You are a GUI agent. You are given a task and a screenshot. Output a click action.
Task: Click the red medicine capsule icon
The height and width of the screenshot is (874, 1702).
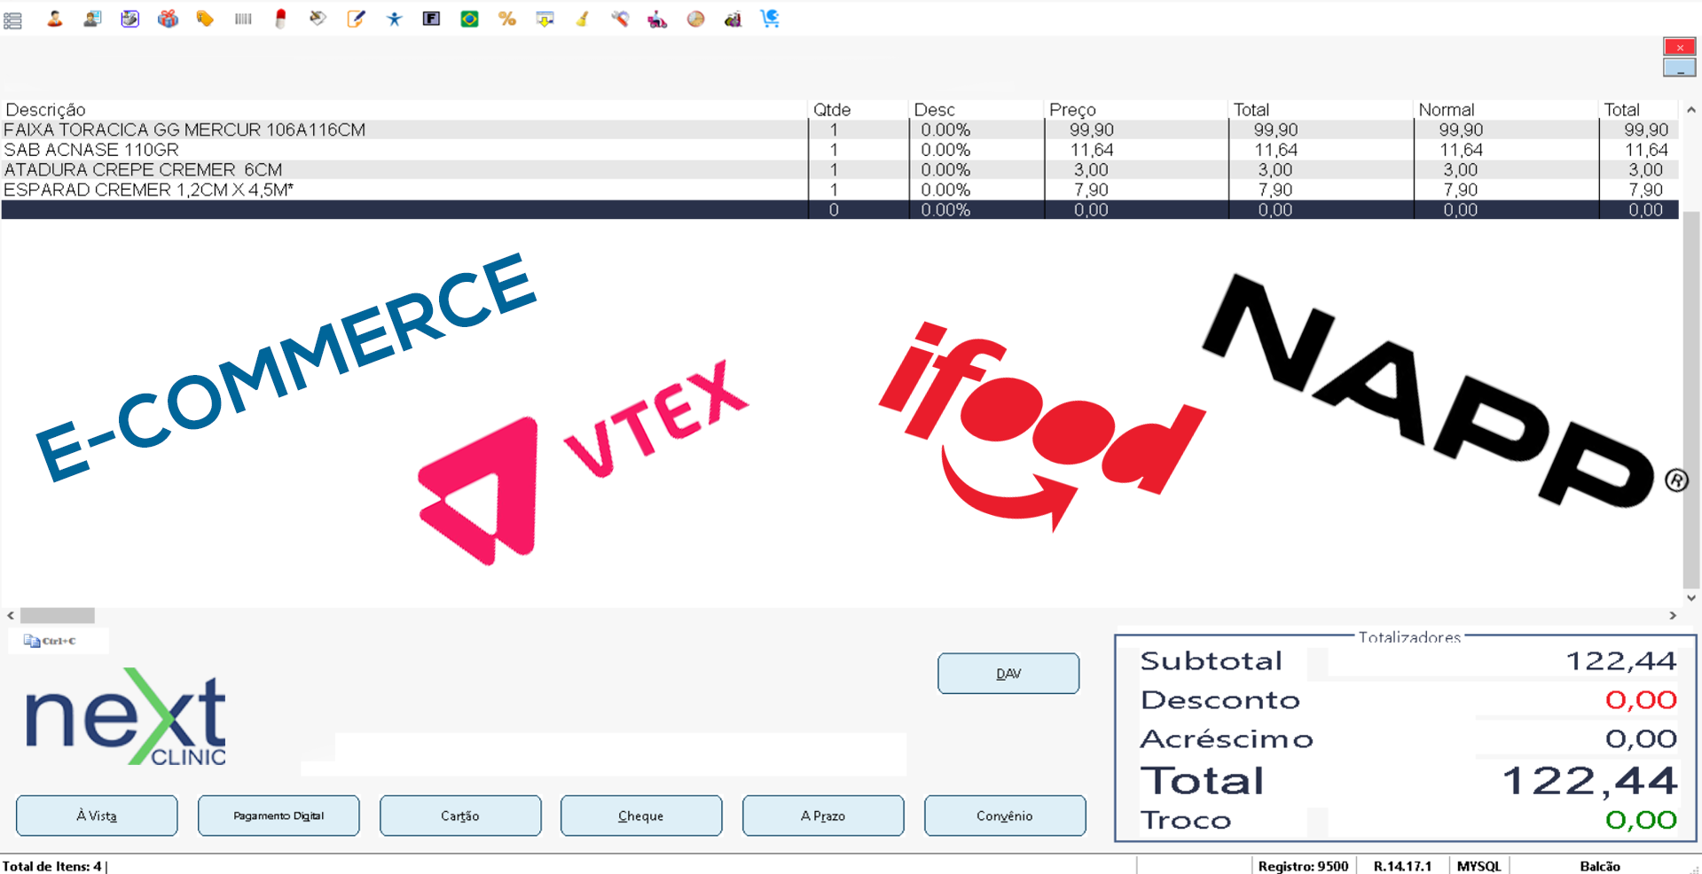280,19
